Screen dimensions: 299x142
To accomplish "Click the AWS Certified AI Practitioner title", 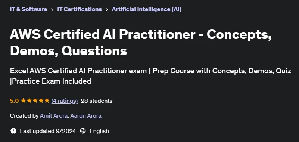I will [x=141, y=43].
